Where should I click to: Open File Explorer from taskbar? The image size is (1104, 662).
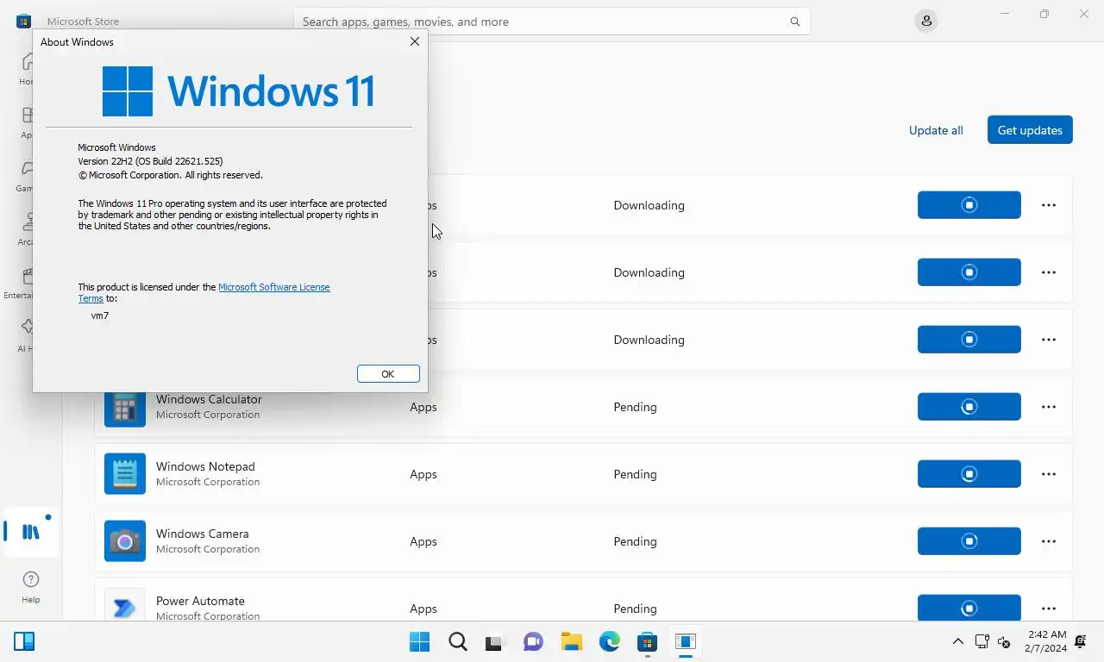[x=571, y=641]
